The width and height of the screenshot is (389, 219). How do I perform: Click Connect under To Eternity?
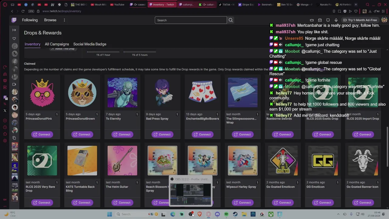point(122,134)
